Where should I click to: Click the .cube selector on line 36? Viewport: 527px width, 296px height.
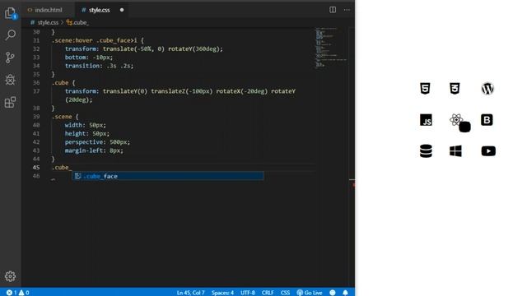click(60, 82)
